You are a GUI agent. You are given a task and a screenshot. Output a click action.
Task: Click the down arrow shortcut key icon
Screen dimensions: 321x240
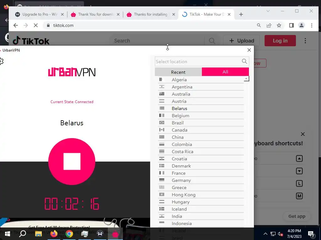click(x=299, y=171)
